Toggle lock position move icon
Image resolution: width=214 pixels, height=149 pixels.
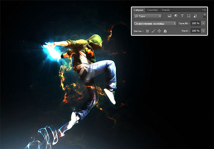tap(159, 31)
